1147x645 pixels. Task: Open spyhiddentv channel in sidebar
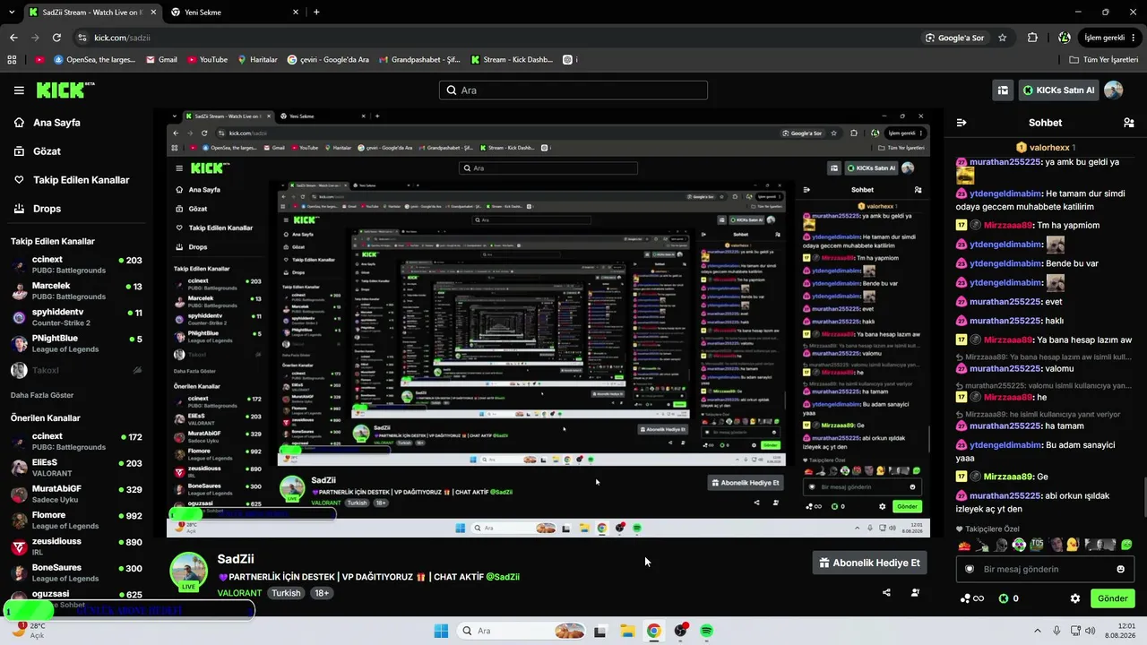76,316
